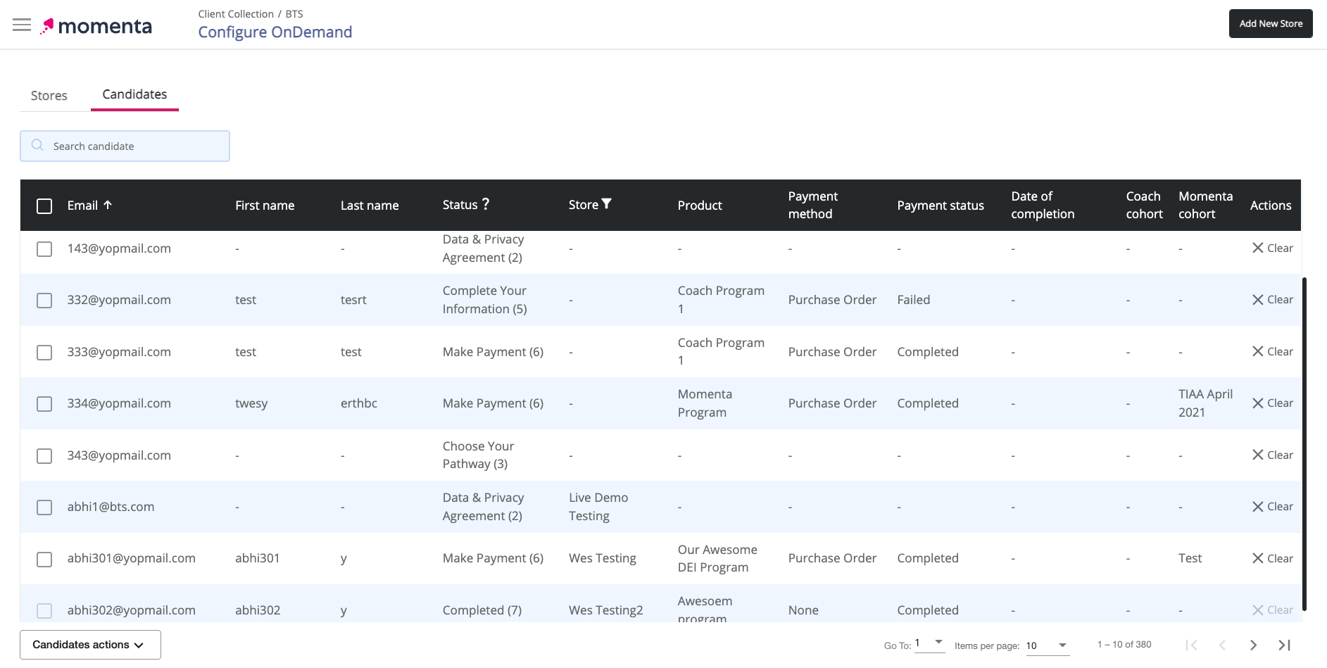The width and height of the screenshot is (1327, 668).
Task: Click the momenta logo
Action: (96, 27)
